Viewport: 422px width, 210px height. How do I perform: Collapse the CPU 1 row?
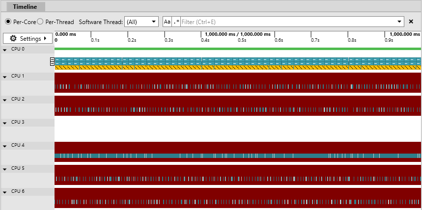pos(5,77)
